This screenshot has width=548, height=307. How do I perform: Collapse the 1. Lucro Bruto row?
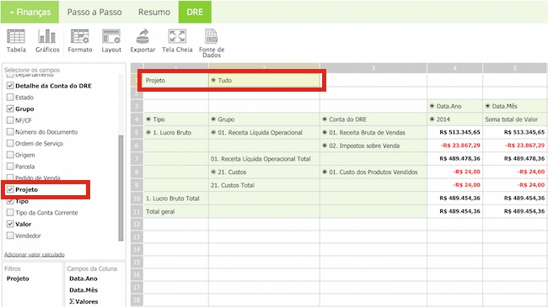148,133
